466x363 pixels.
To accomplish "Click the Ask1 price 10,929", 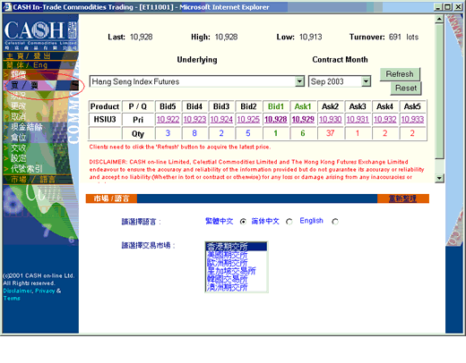I will [303, 120].
